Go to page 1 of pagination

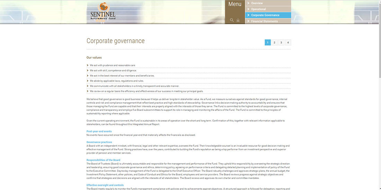click(x=268, y=42)
